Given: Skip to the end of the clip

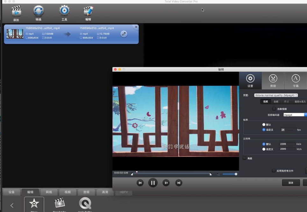Looking at the screenshot, I should click(x=179, y=183).
